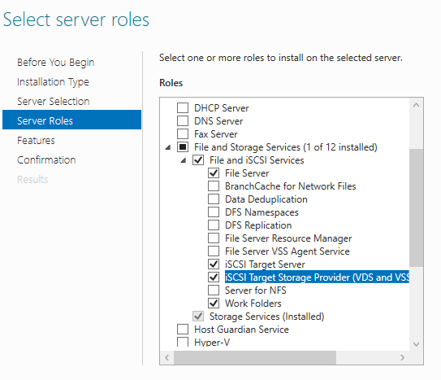The height and width of the screenshot is (380, 441).
Task: Open the Confirmation step
Action: 46,160
